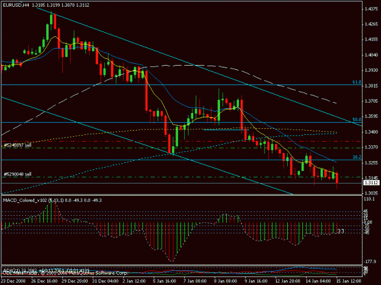Click the 26 Dec 16:00 time label

(45, 281)
